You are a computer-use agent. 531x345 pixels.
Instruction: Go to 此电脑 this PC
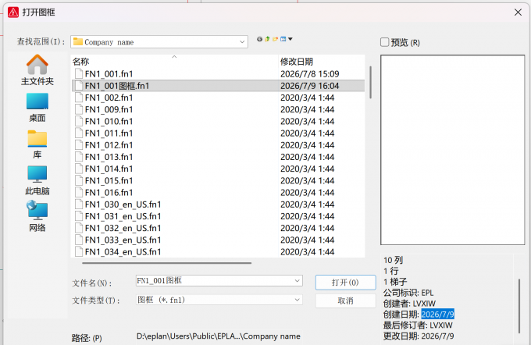(37, 181)
